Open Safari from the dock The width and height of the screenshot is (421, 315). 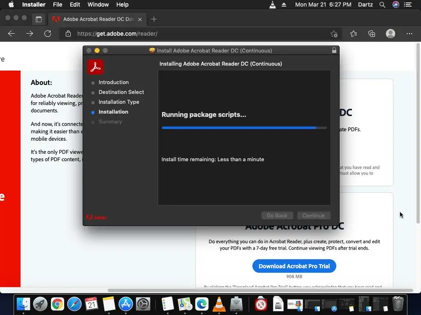pyautogui.click(x=74, y=304)
